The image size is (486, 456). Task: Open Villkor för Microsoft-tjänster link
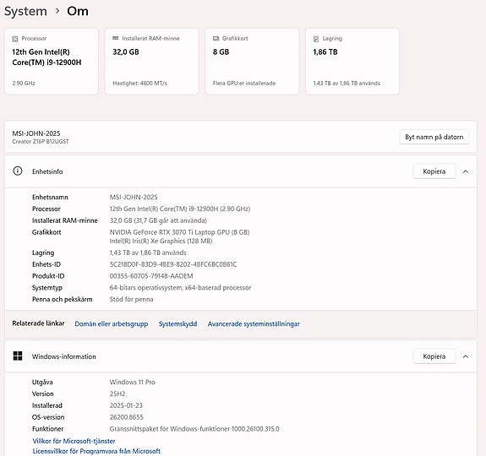[x=74, y=441]
